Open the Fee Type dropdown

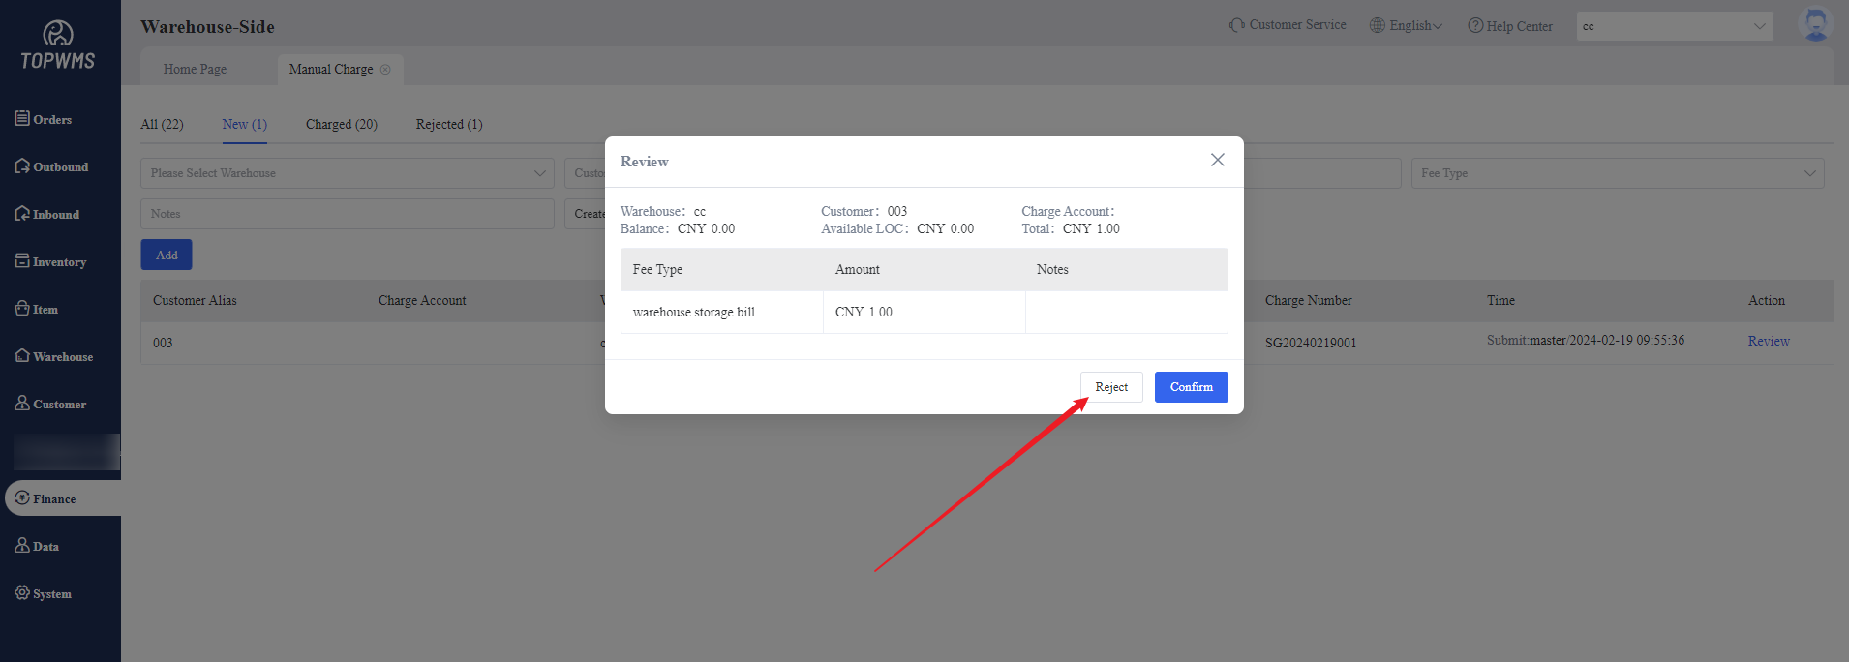(x=1617, y=173)
